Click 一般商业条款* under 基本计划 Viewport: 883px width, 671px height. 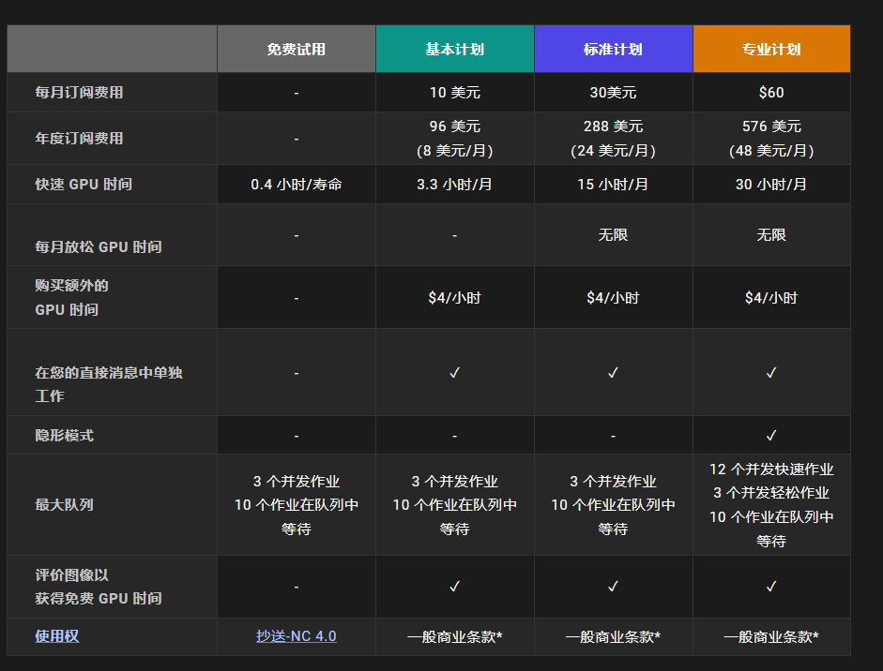(x=454, y=637)
